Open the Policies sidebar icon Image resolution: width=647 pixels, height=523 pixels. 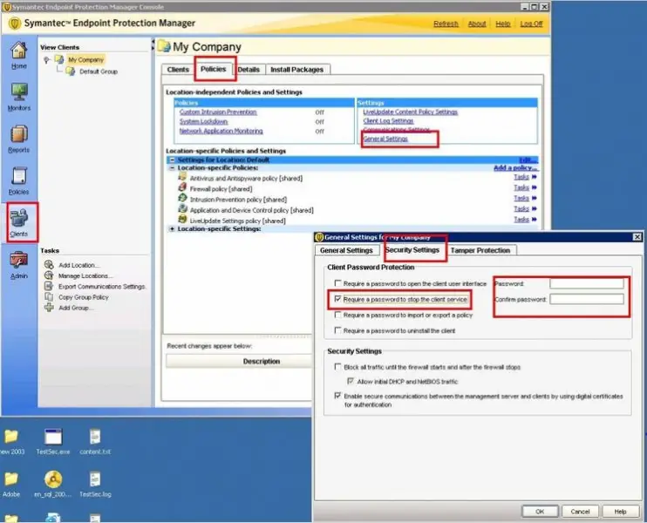pos(19,176)
